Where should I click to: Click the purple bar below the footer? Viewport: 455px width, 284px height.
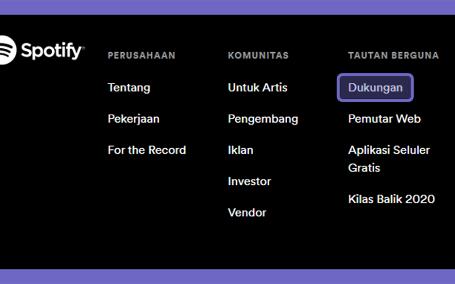227,277
